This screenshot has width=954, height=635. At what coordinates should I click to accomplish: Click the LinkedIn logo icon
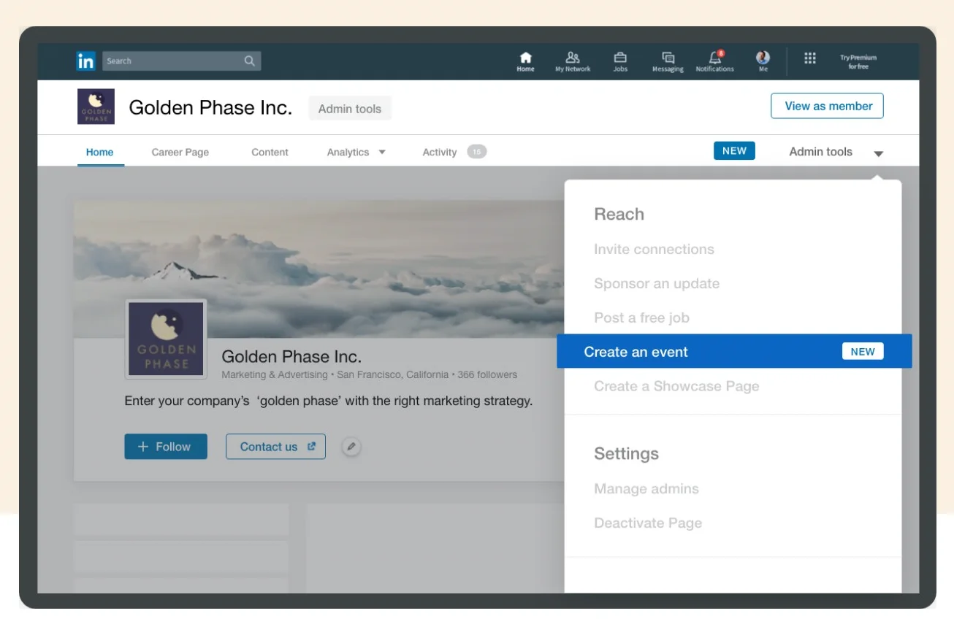(85, 61)
